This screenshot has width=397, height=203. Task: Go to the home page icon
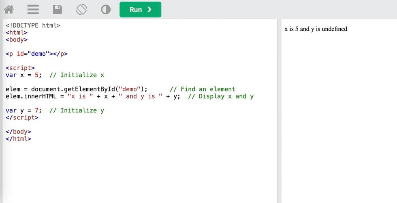(x=9, y=10)
